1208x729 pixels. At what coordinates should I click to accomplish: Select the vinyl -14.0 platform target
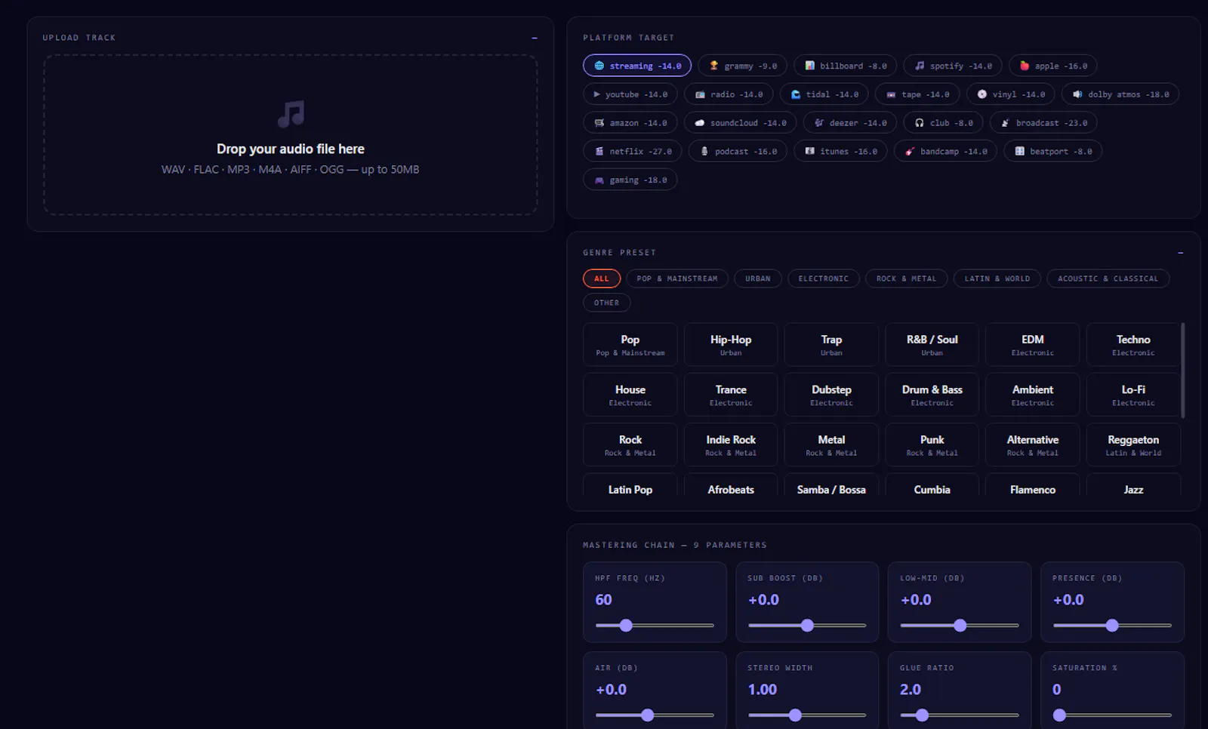tap(1010, 94)
